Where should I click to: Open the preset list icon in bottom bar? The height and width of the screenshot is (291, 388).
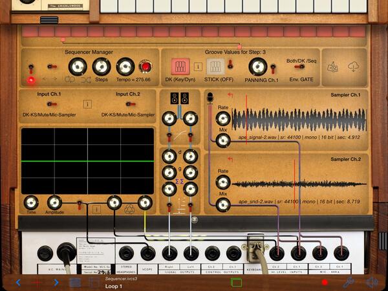click(x=75, y=283)
